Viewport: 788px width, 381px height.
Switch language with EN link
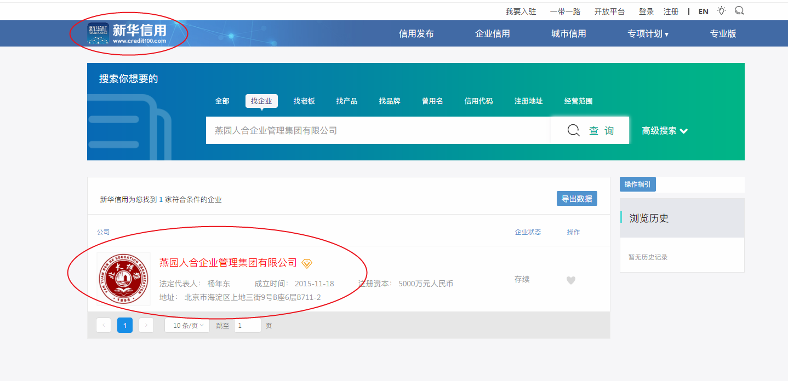pos(703,11)
